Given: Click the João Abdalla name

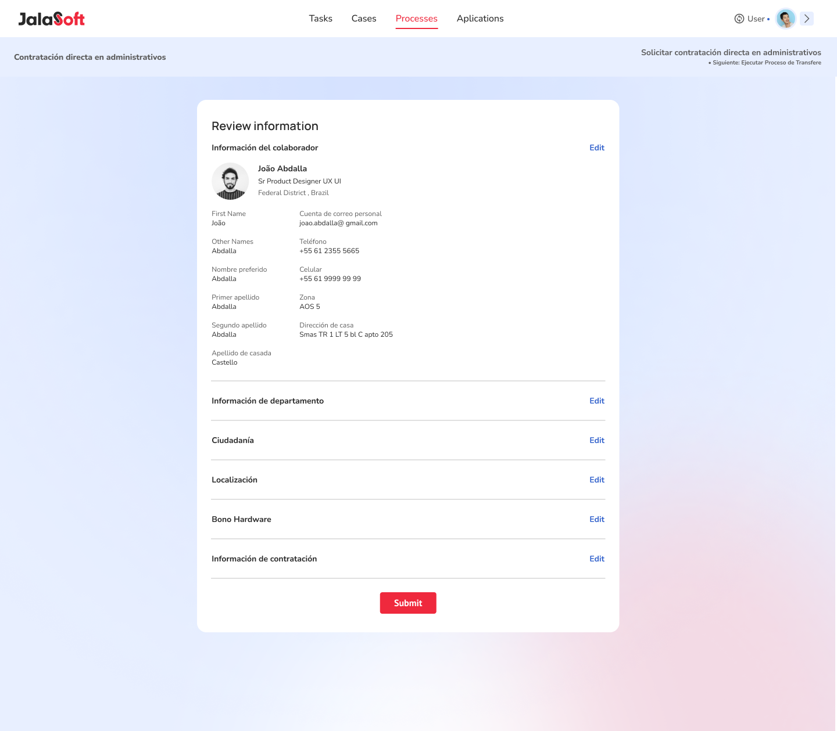Looking at the screenshot, I should [282, 168].
